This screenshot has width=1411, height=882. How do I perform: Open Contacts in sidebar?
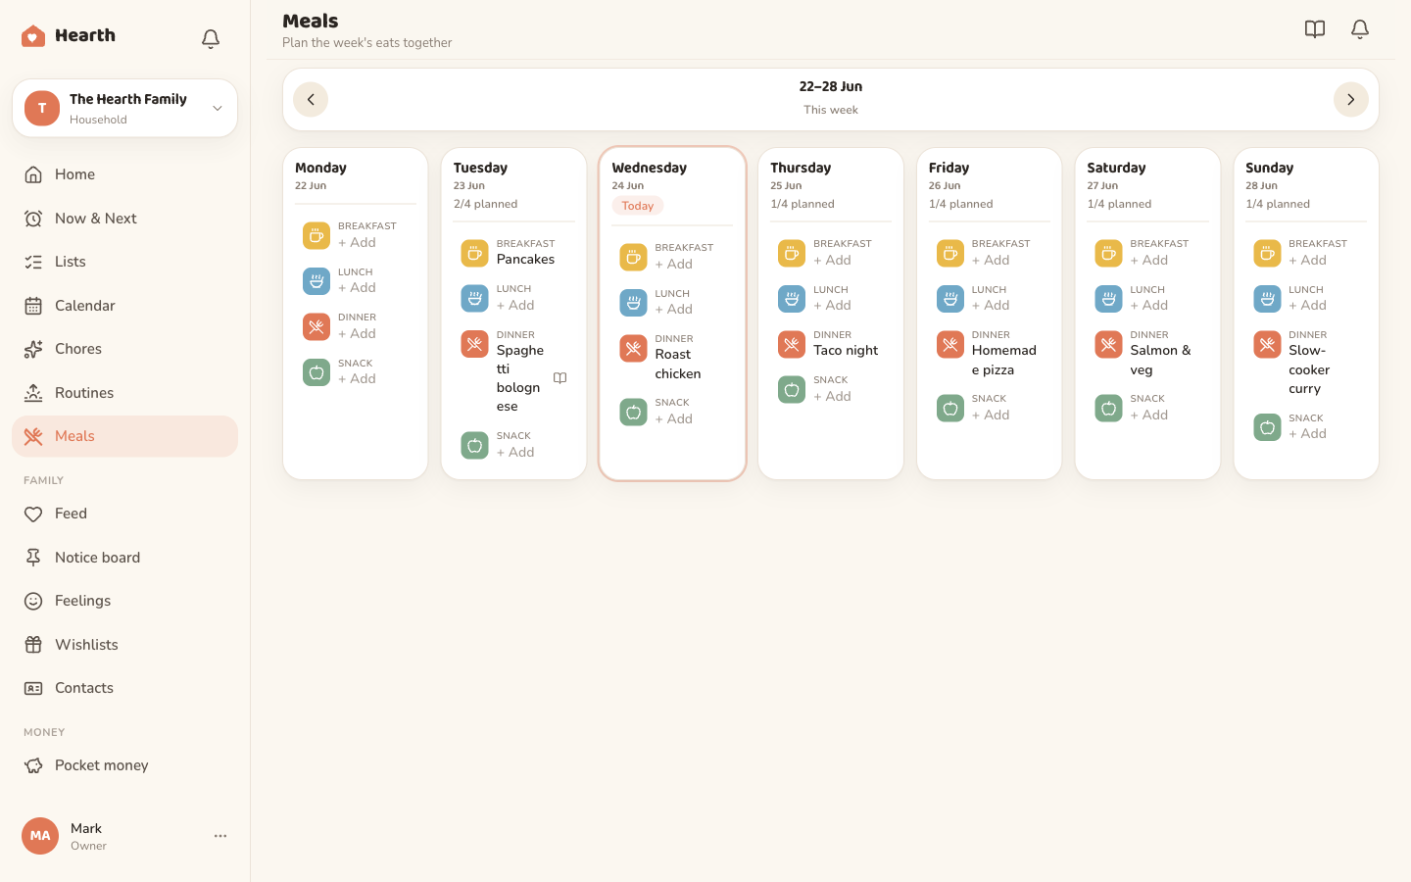(x=124, y=688)
